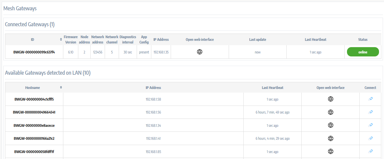The height and width of the screenshot is (159, 384).
Task: Open web interface globe for 192.168.1.85
Action: (x=331, y=151)
